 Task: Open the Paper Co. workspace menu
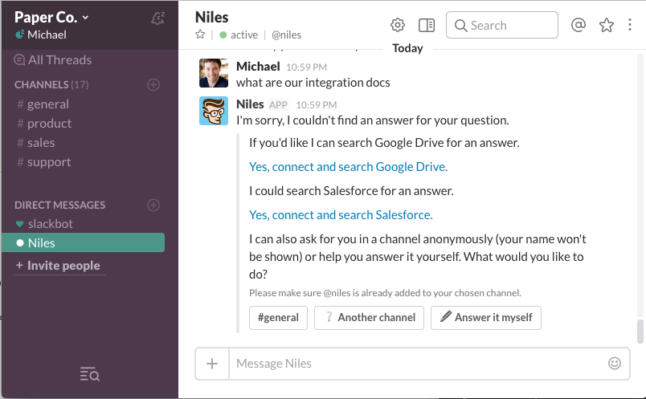tap(51, 18)
